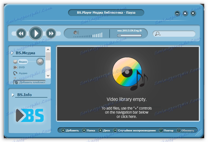The width and height of the screenshot is (208, 142).
Task: Start playback with the large play button
Action: point(36,33)
